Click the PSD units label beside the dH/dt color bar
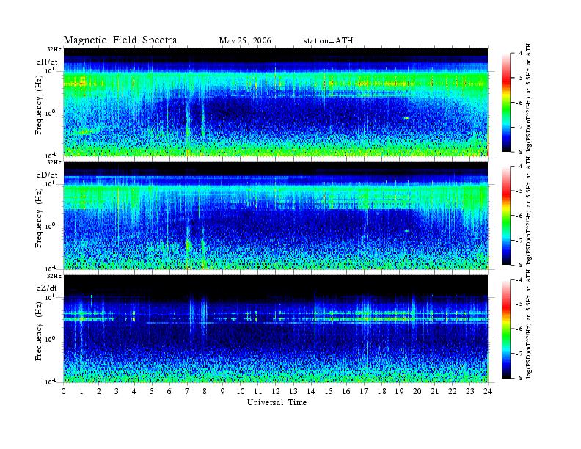This screenshot has height=449, width=581. point(529,98)
